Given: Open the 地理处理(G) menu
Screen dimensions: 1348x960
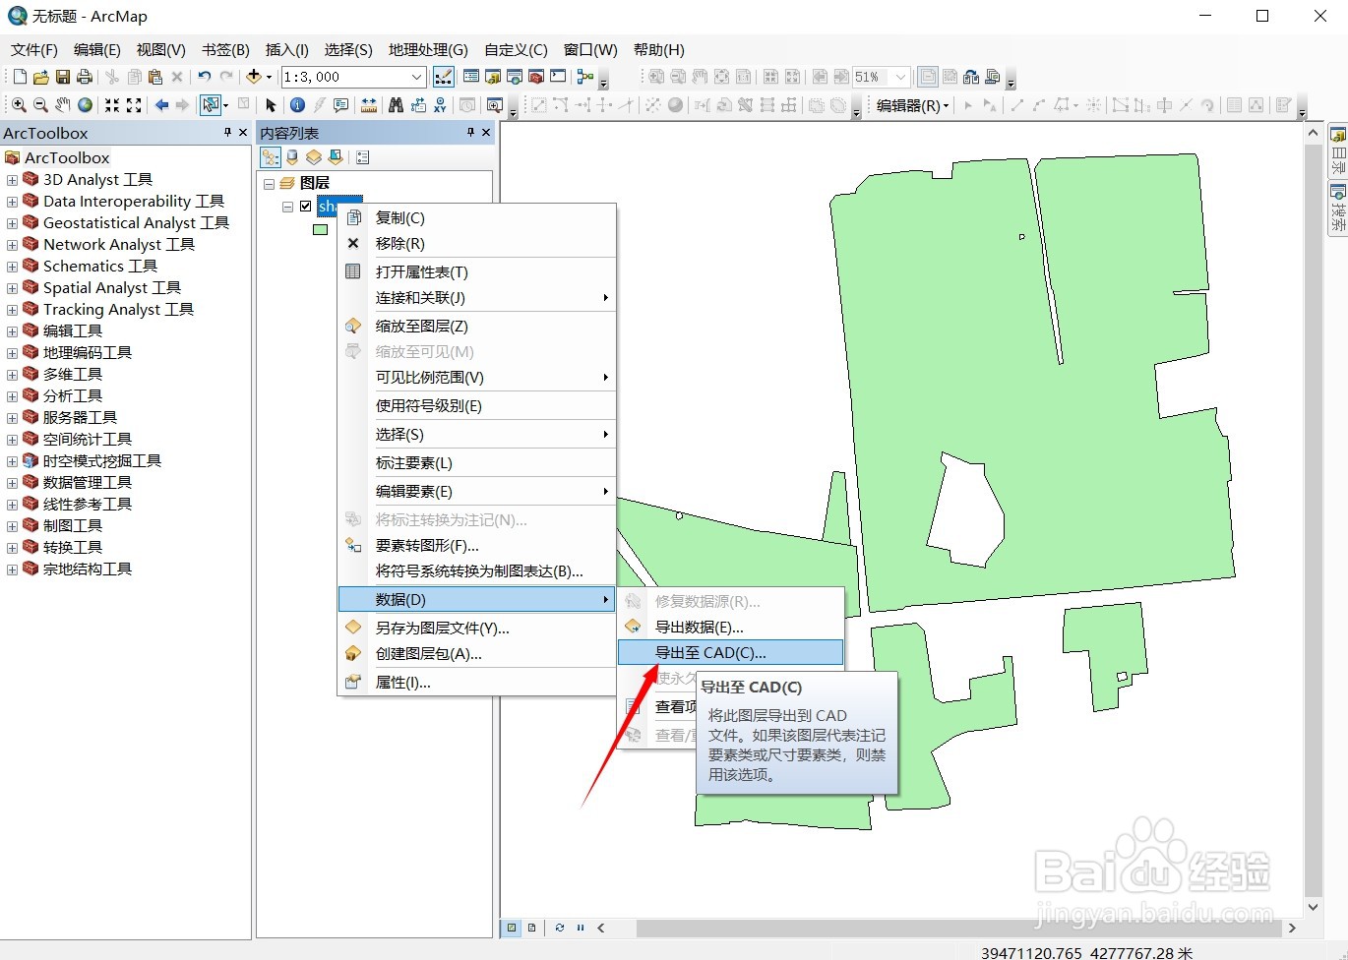Looking at the screenshot, I should (x=426, y=49).
